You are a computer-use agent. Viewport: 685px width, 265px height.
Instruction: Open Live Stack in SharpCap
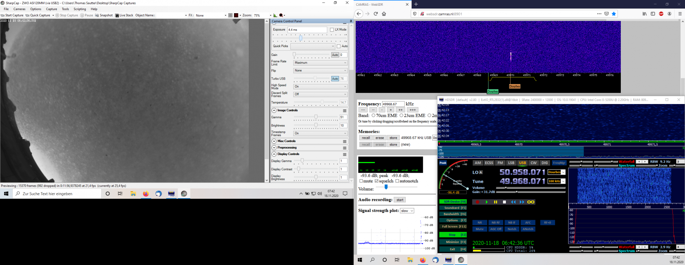(124, 15)
